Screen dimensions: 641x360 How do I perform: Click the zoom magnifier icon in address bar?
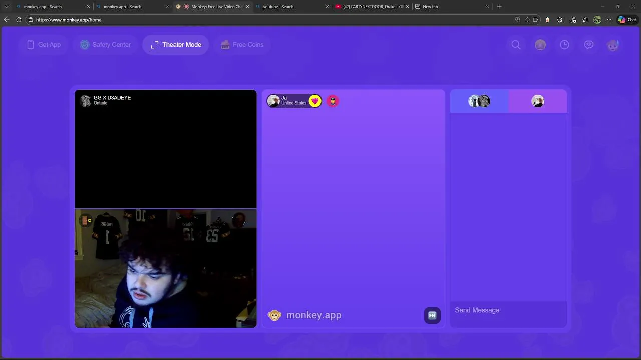pos(518,20)
